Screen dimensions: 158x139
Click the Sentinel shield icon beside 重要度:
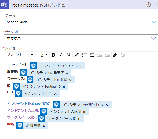pyautogui.click(x=23, y=73)
